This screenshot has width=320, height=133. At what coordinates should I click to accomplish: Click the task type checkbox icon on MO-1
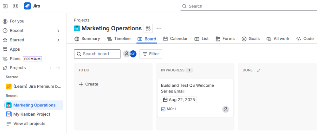(163, 109)
